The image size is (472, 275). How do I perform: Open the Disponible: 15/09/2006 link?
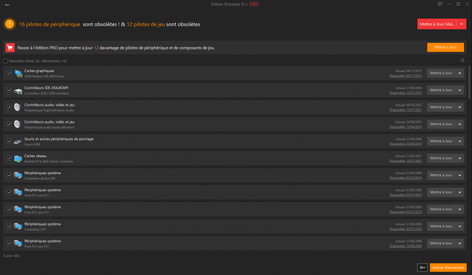(x=405, y=246)
